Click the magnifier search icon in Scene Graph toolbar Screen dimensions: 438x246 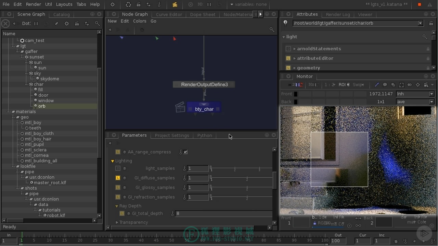98,24
